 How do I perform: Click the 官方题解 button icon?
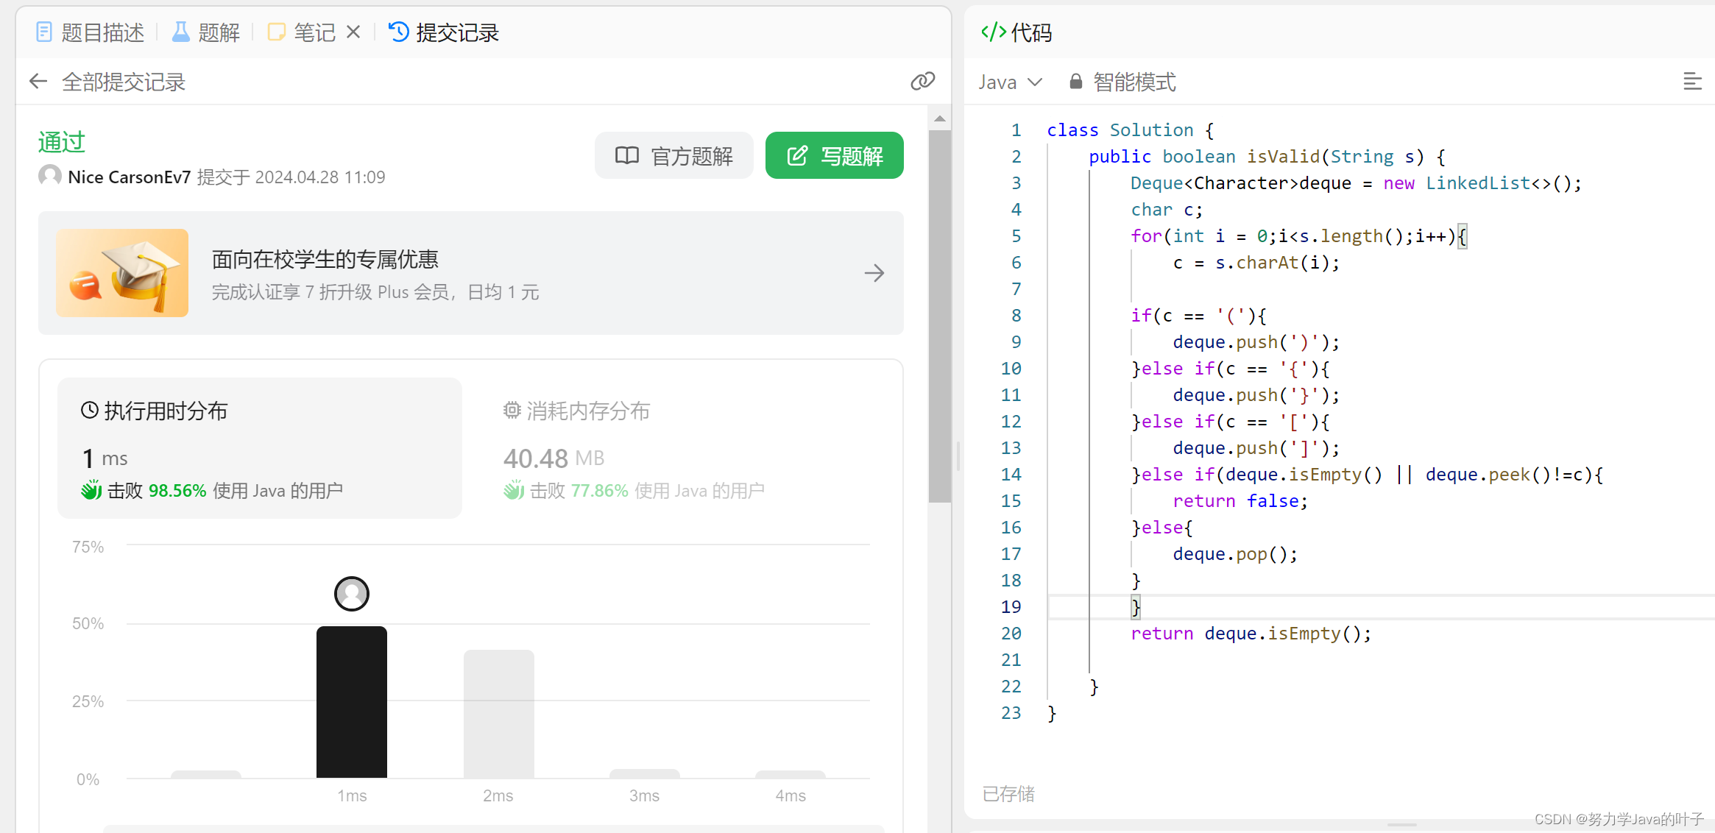pyautogui.click(x=626, y=155)
